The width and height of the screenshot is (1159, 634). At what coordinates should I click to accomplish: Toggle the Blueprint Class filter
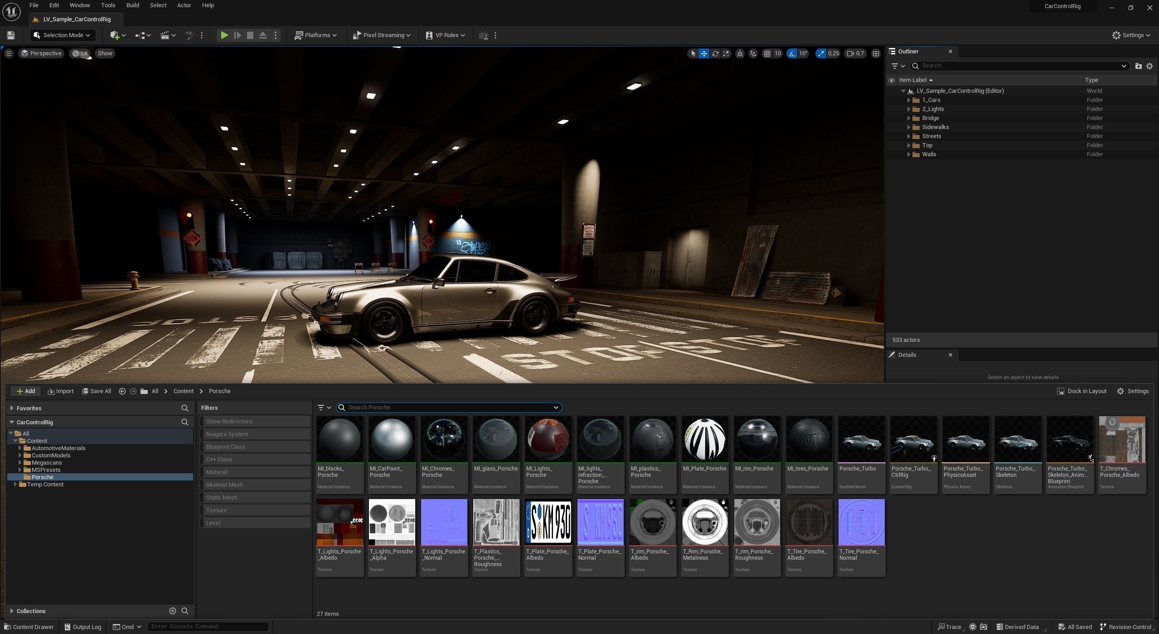click(x=255, y=447)
